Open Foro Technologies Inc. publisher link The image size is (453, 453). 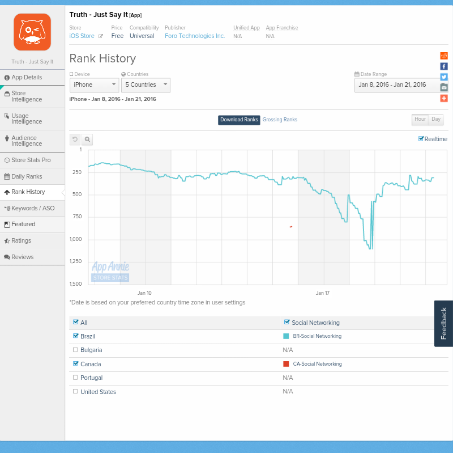tap(195, 36)
